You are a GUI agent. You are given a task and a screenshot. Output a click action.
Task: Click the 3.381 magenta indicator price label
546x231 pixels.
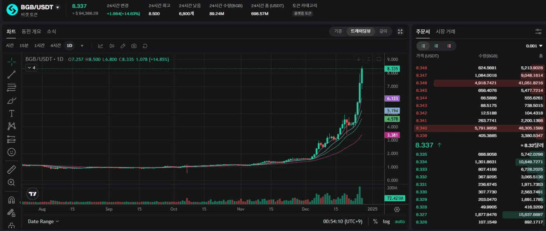click(392, 135)
